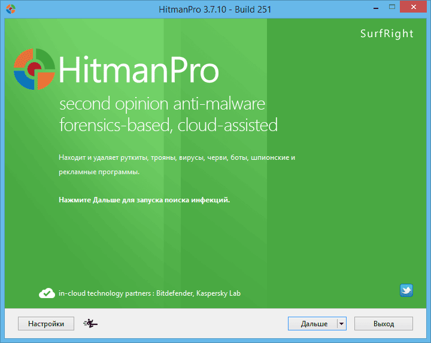Minimize the HitmanPro window
The height and width of the screenshot is (343, 431).
(x=376, y=8)
